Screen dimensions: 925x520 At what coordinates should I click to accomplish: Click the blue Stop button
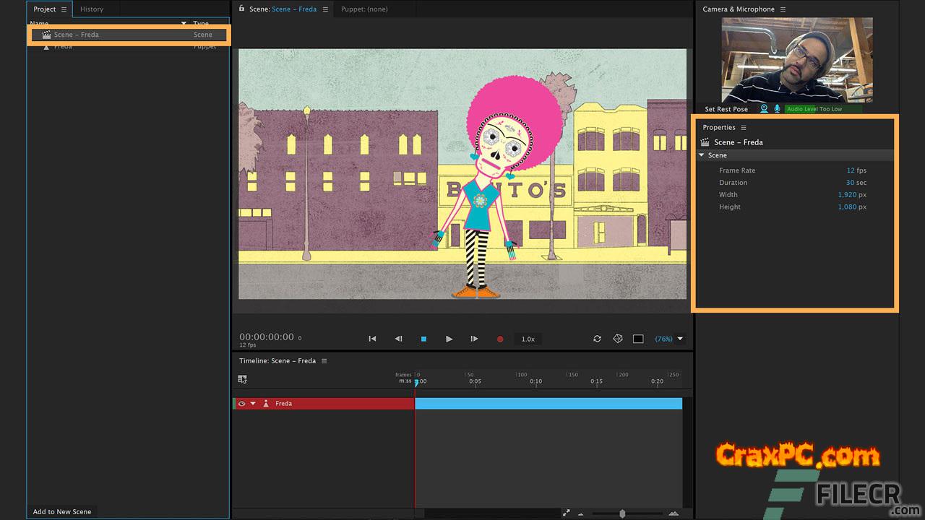click(x=423, y=339)
